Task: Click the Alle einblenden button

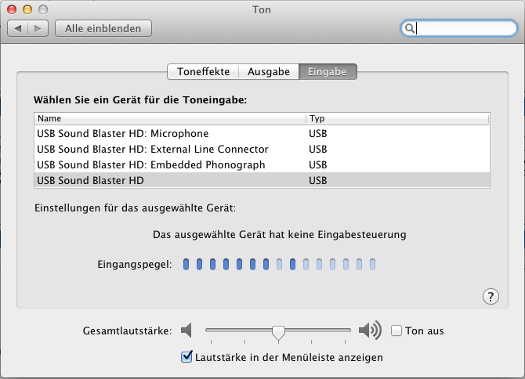Action: point(103,28)
